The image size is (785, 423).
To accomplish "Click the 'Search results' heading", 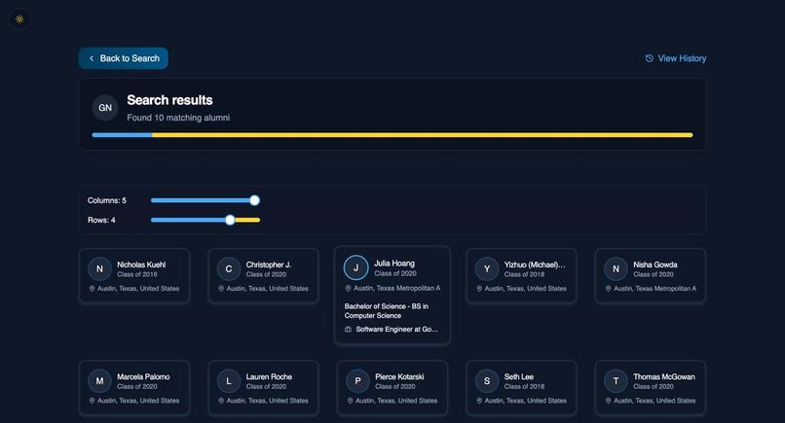I will point(169,100).
